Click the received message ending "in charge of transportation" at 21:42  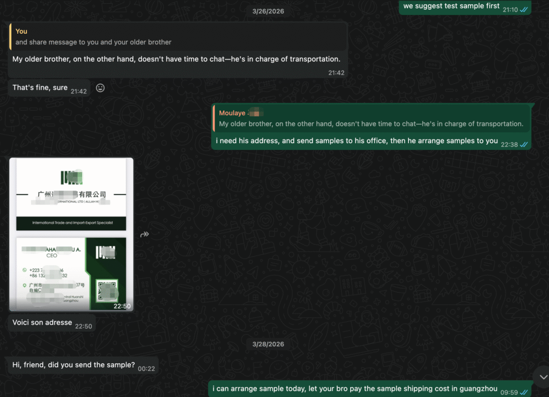pos(176,59)
